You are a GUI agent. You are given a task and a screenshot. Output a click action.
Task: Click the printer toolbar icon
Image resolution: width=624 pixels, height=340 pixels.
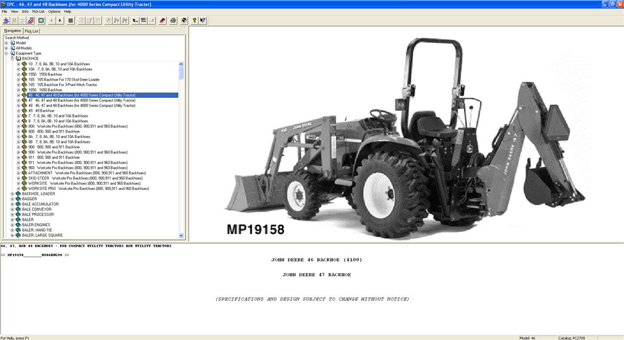click(173, 20)
